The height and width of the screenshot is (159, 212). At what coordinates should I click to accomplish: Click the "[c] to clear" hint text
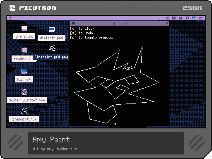click(x=82, y=29)
